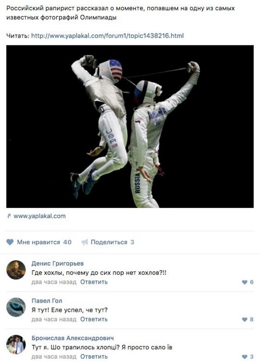The width and height of the screenshot is (260, 362).
Task: Open Павел Гол's profile name
Action: [x=47, y=301]
